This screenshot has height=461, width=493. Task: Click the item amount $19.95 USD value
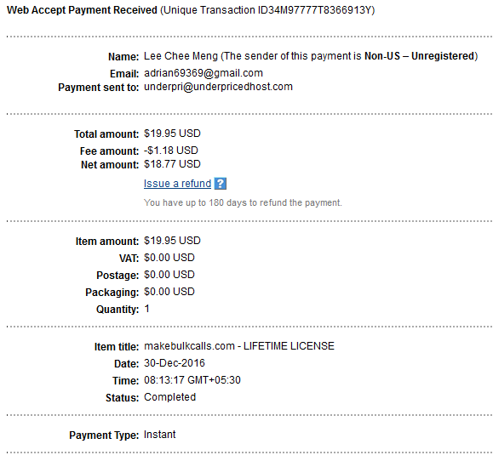coord(172,241)
